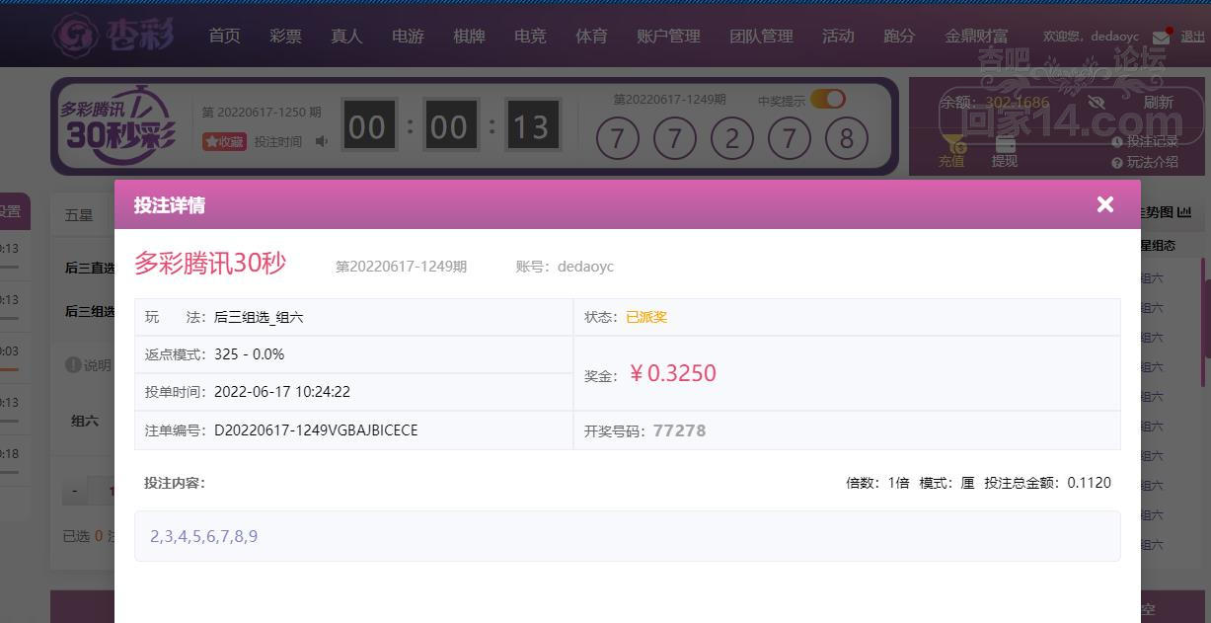Open the 跑分 page

(x=899, y=36)
